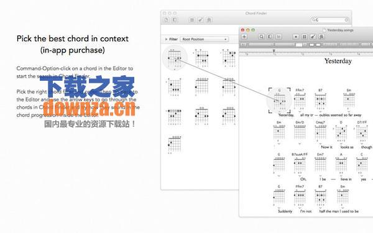Viewport: 373px width, 233px height.
Task: Click the lyric "half the man I used to be"
Action: [339, 211]
